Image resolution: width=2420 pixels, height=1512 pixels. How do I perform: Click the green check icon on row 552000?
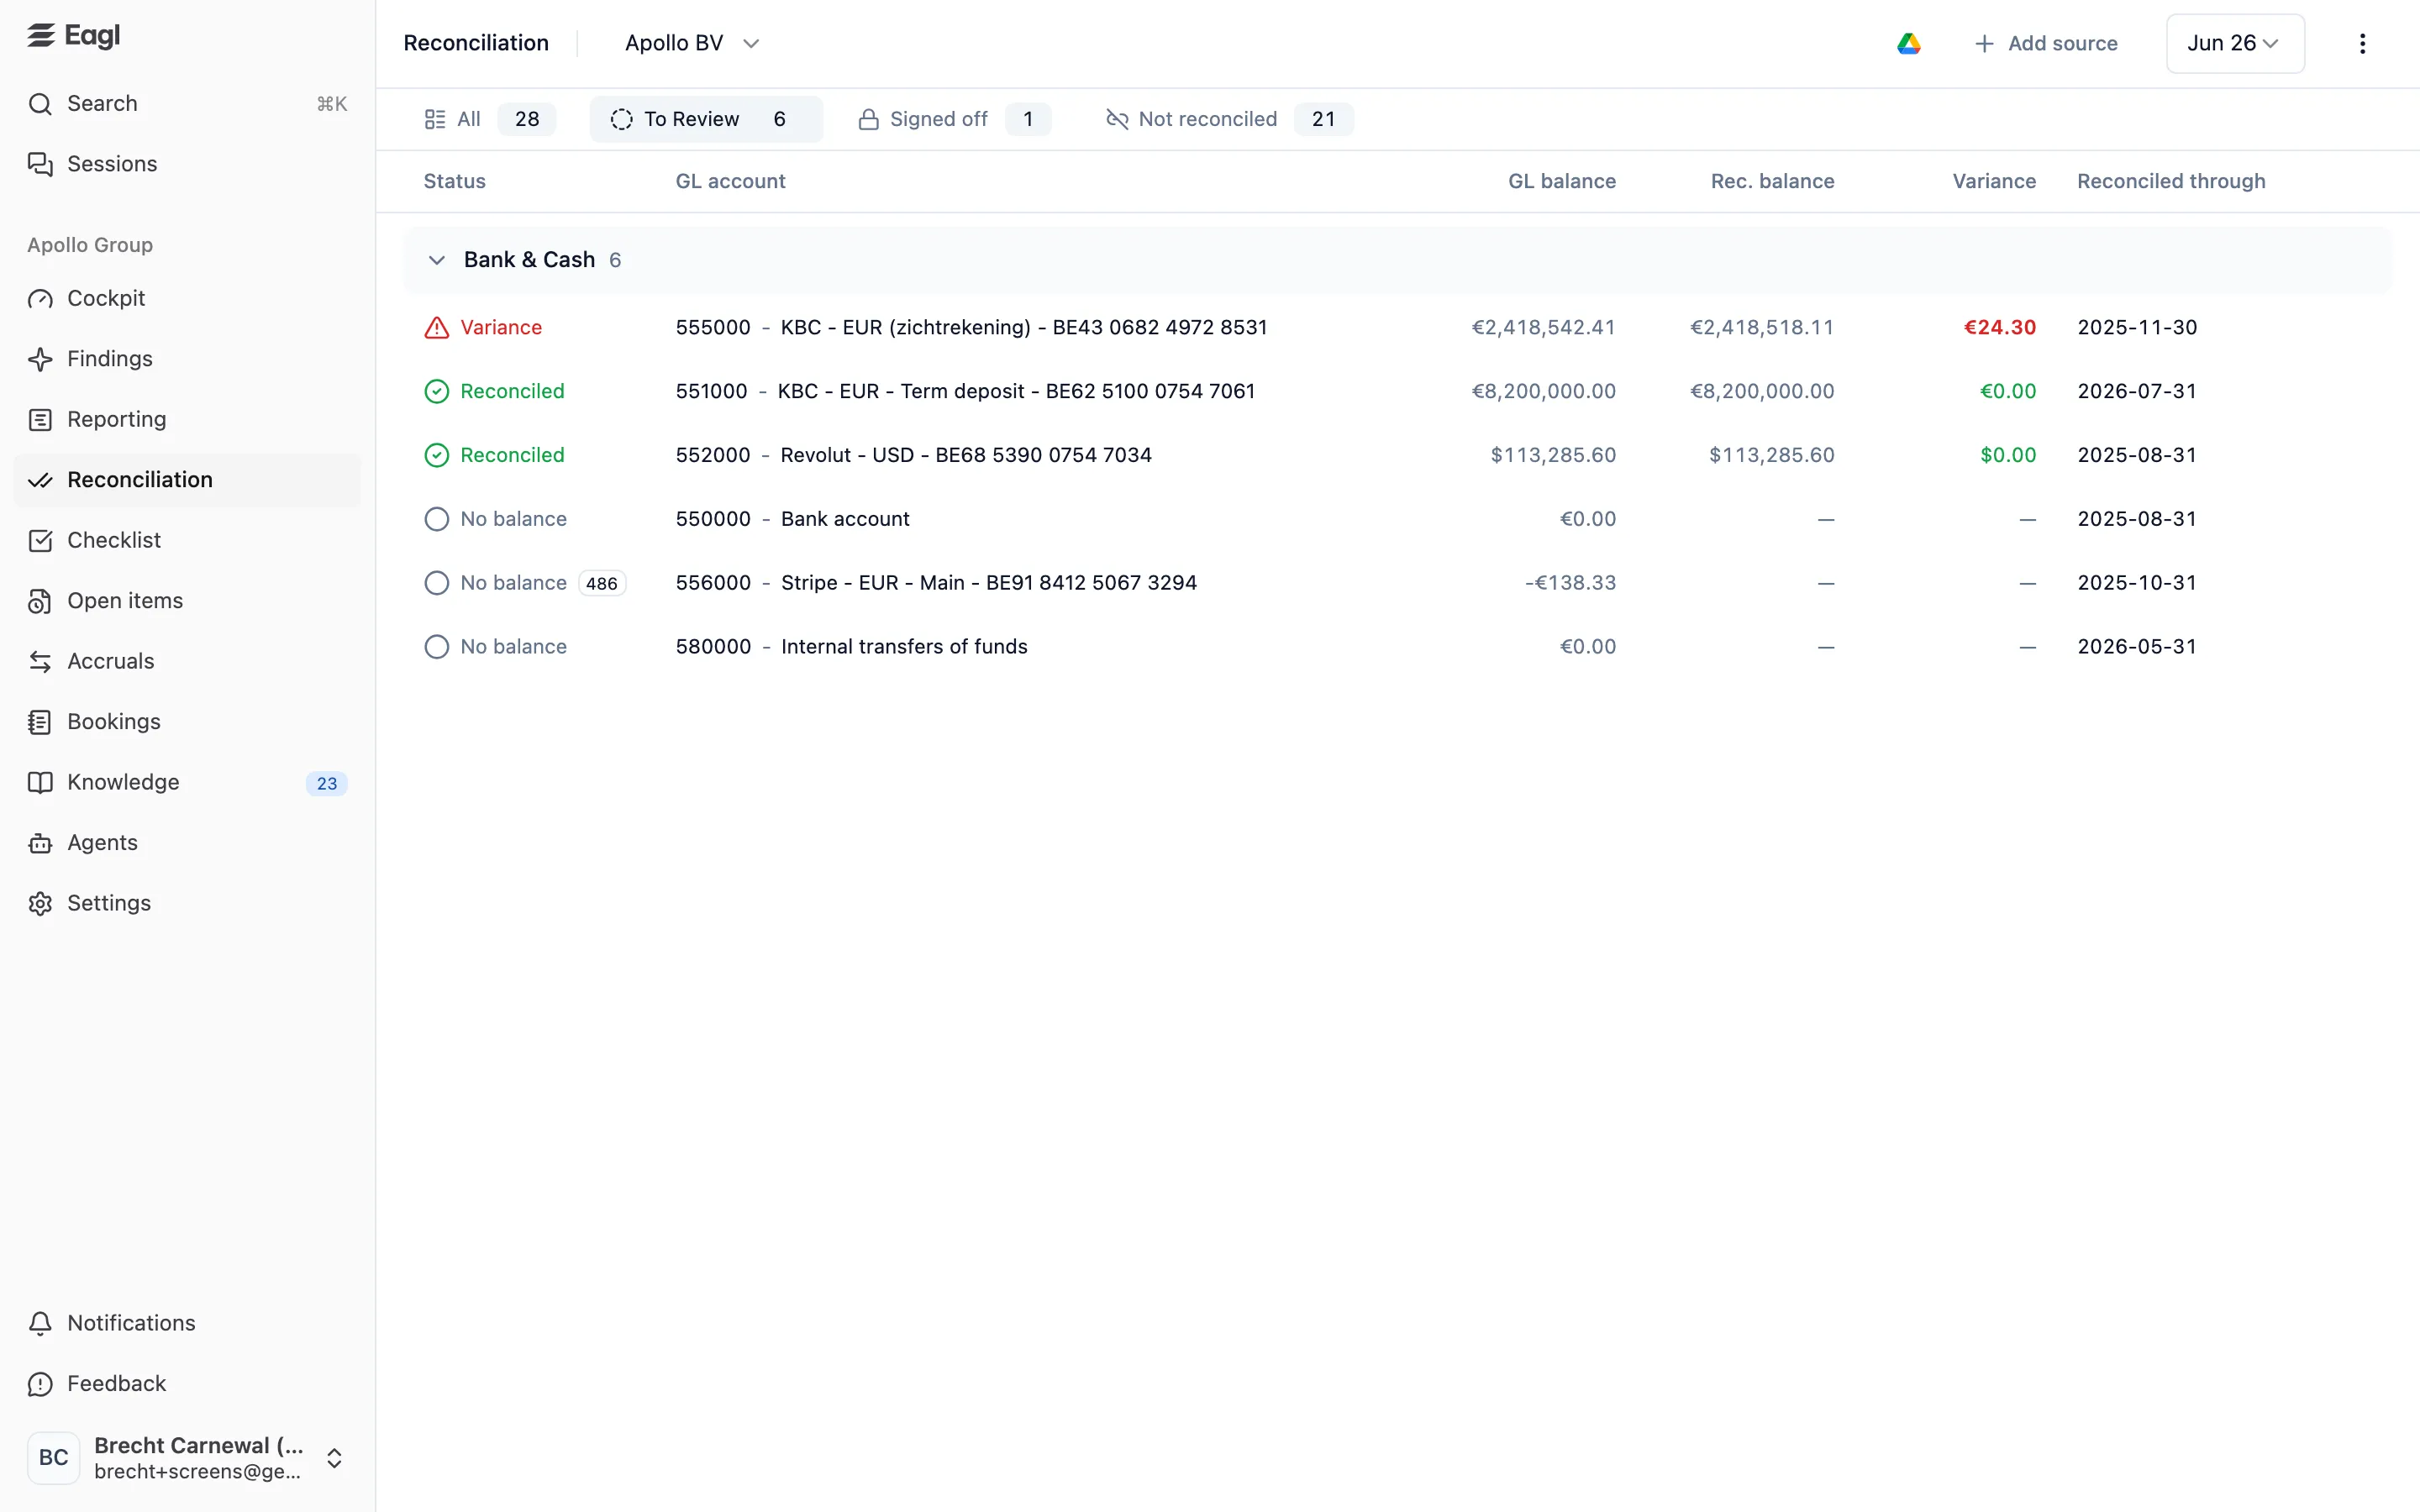[x=437, y=456]
